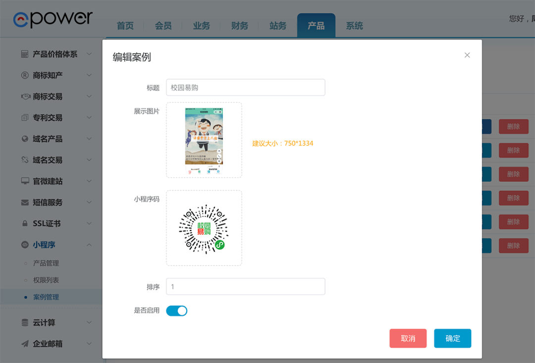Viewport: 535px width, 363px height.
Task: Click the 企业邮箱 paper plane icon
Action: 25,344
